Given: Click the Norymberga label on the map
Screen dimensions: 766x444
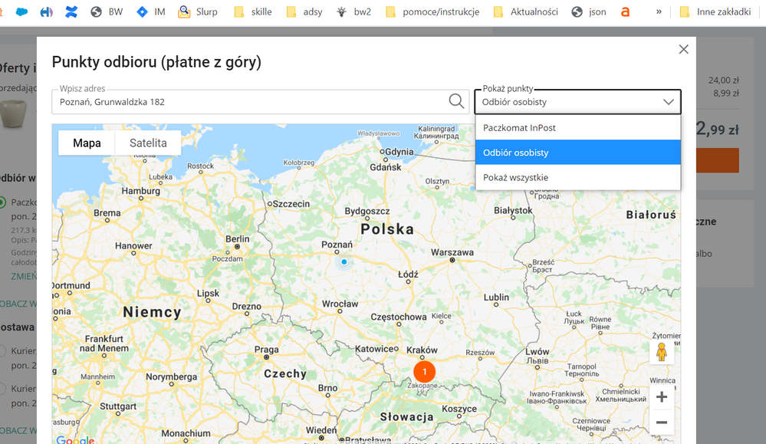Looking at the screenshot, I should [x=172, y=377].
